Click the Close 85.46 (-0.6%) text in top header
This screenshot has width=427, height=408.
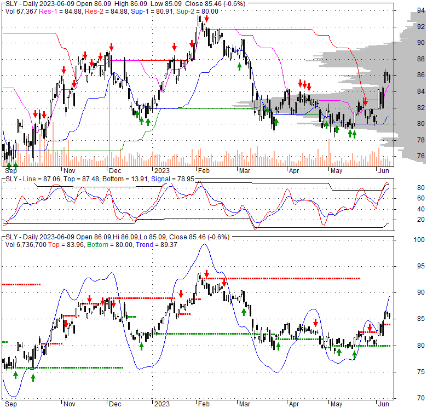tap(215, 4)
